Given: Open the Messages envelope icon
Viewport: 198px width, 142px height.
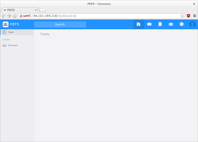Looking at the screenshot, I should point(149,24).
